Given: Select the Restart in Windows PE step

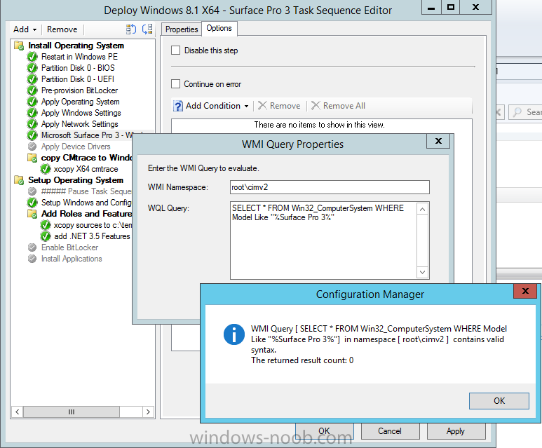Looking at the screenshot, I should pos(79,57).
